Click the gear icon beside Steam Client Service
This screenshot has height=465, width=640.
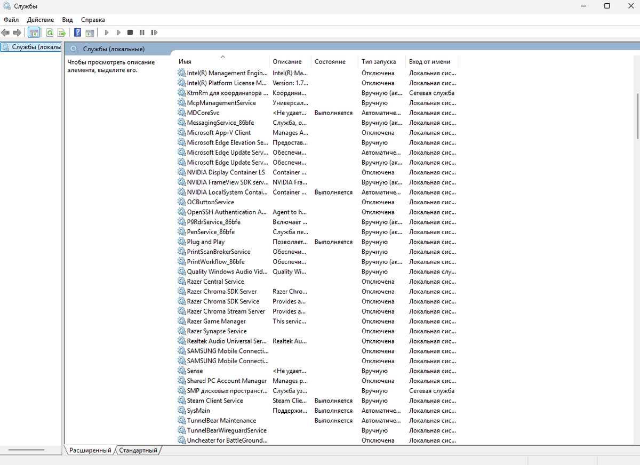[182, 400]
